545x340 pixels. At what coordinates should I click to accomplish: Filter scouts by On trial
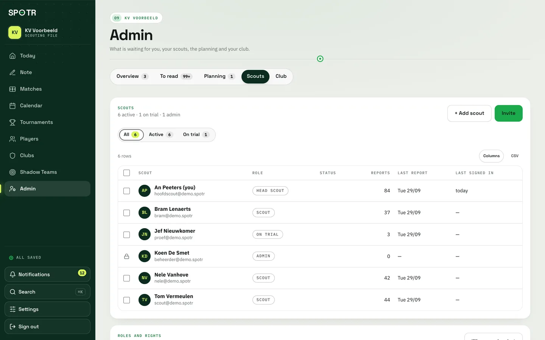click(196, 135)
